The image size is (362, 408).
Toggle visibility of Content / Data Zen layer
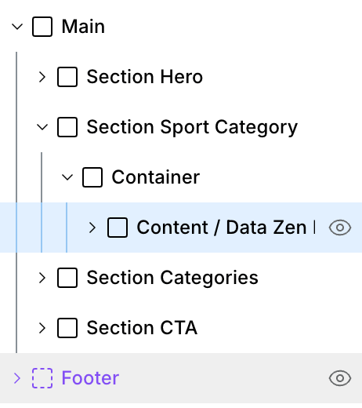[x=340, y=228]
